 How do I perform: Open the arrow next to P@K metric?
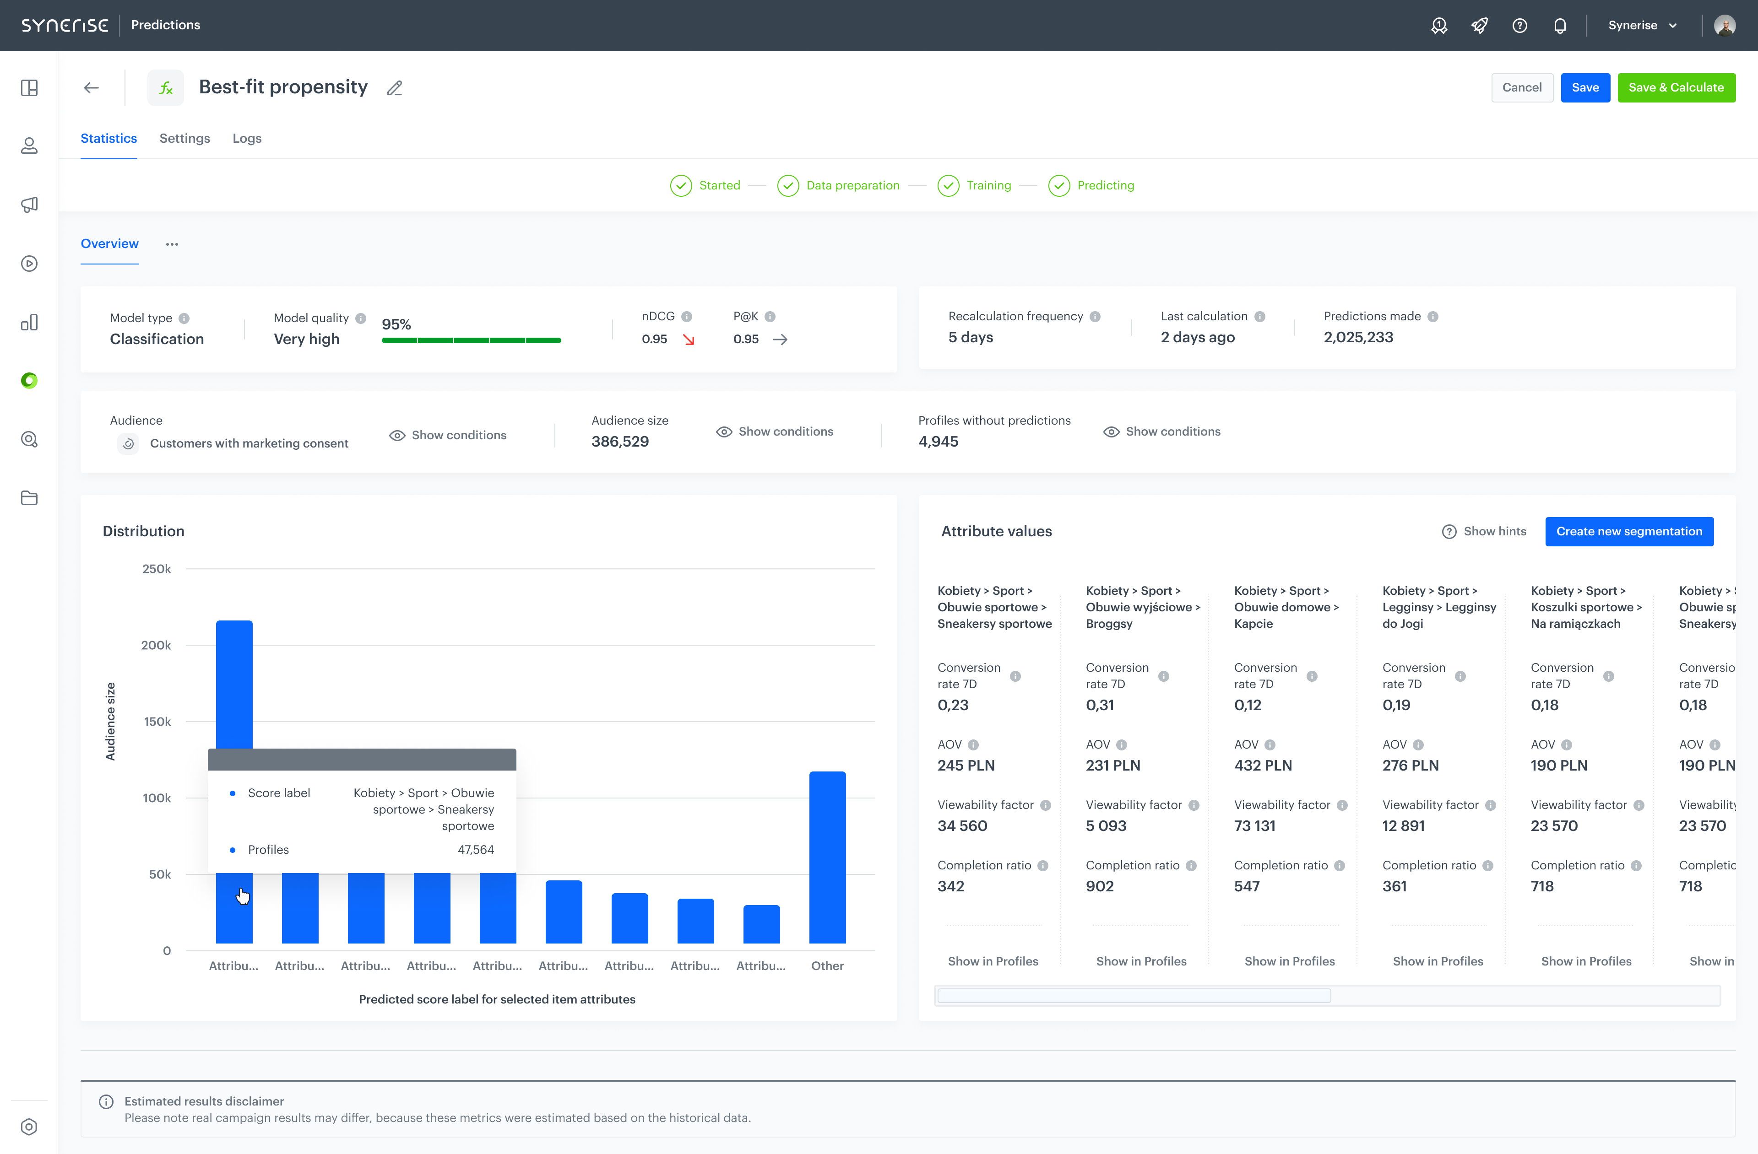pos(781,340)
